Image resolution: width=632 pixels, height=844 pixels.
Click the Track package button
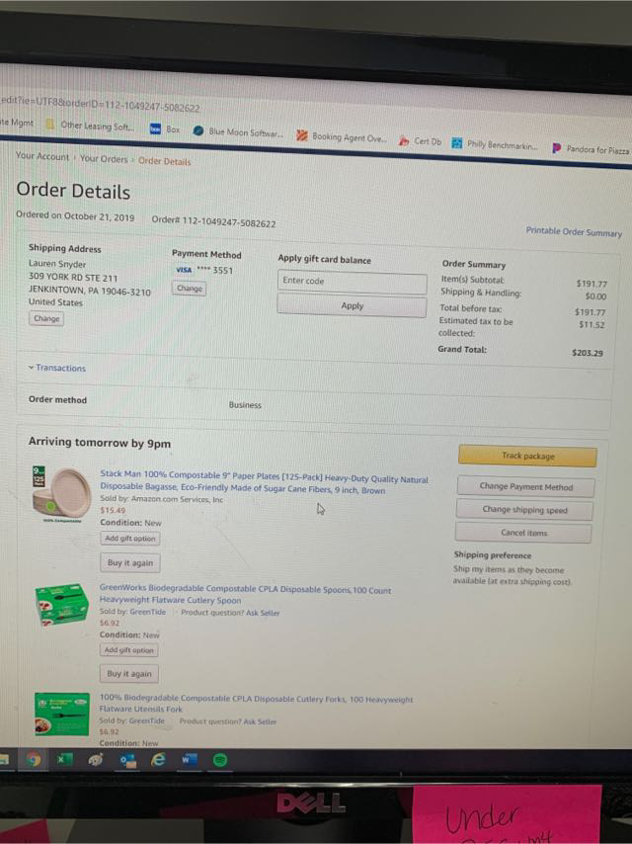click(x=527, y=456)
